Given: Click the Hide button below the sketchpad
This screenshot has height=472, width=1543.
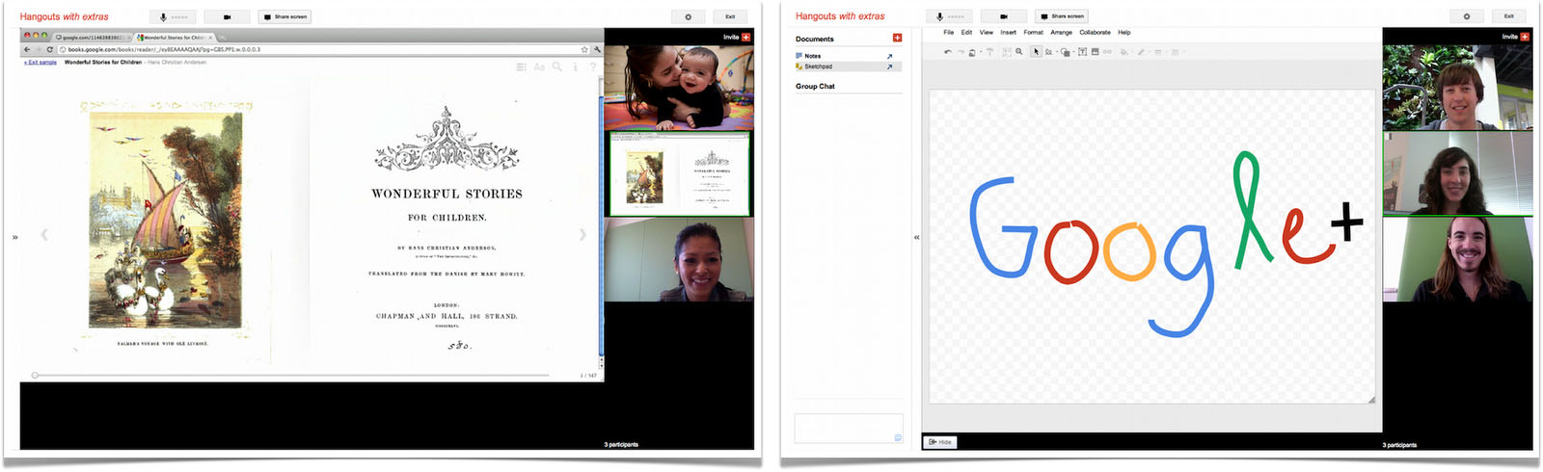Looking at the screenshot, I should pyautogui.click(x=940, y=442).
